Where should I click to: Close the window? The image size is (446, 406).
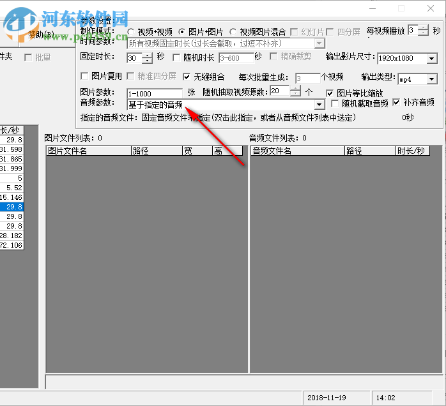pyautogui.click(x=431, y=8)
